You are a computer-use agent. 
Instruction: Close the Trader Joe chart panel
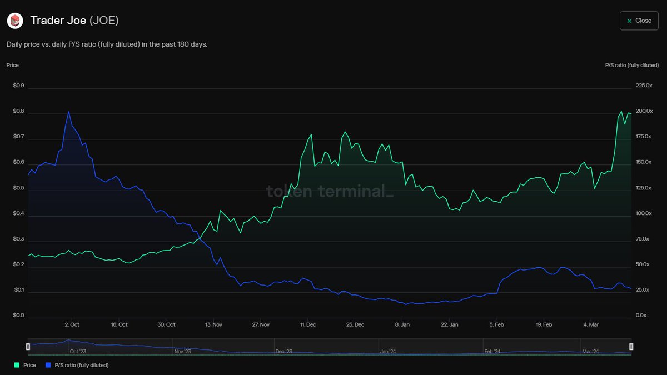pos(639,21)
